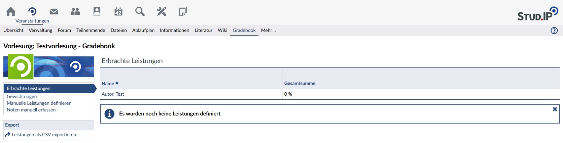
Task: Go to the Ablaufplan tab
Action: (x=143, y=30)
